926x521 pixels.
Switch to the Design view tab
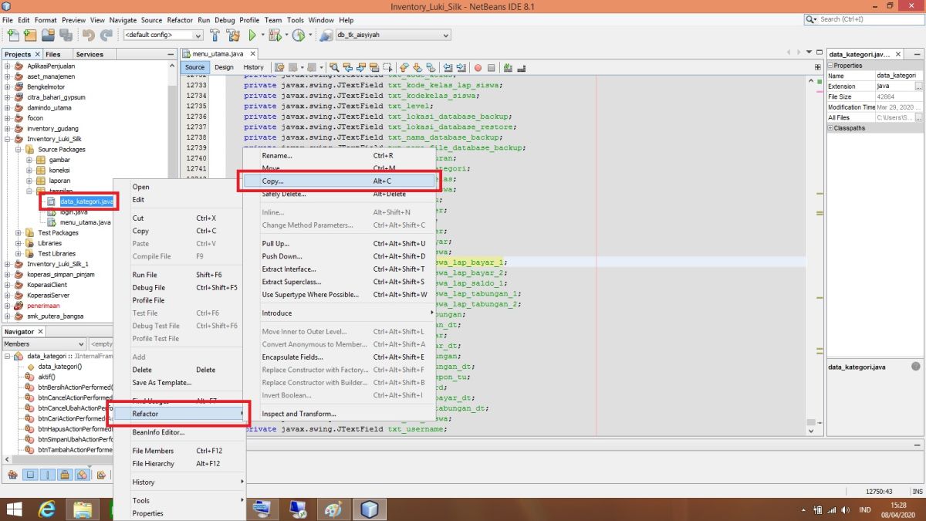point(224,67)
